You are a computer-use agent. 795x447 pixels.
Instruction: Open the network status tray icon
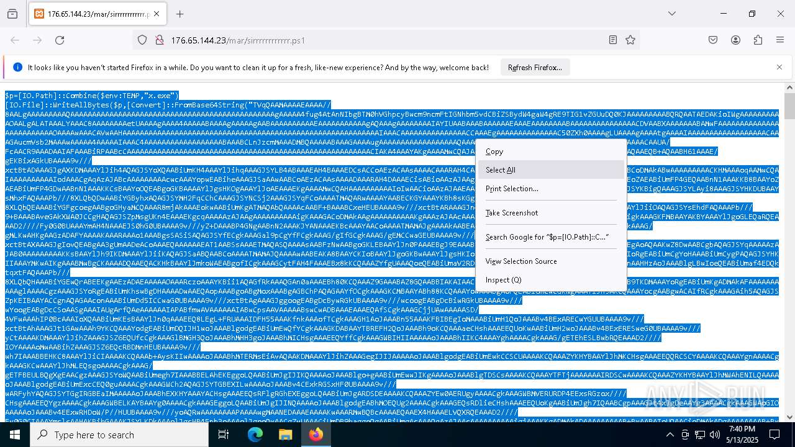point(700,435)
